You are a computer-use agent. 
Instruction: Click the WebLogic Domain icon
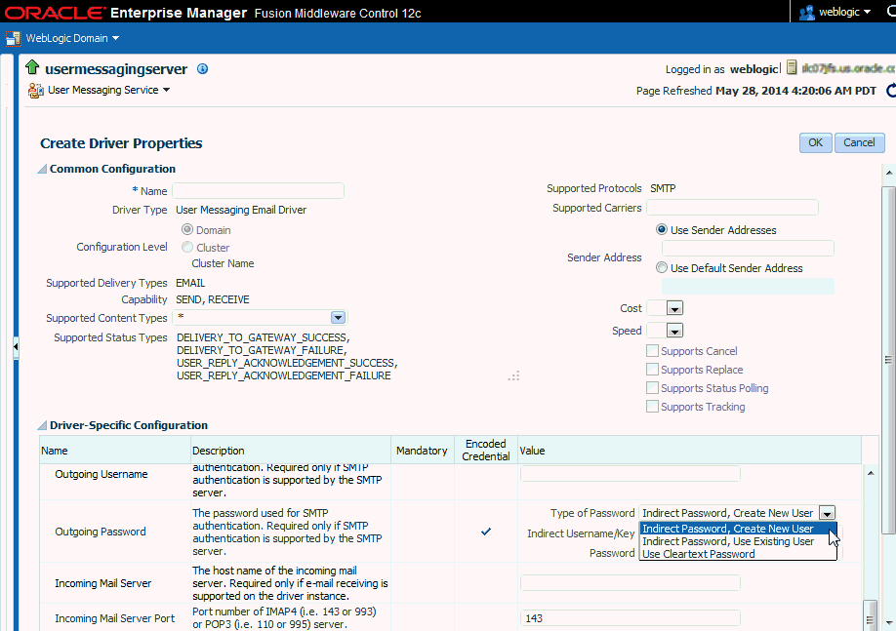coord(13,38)
